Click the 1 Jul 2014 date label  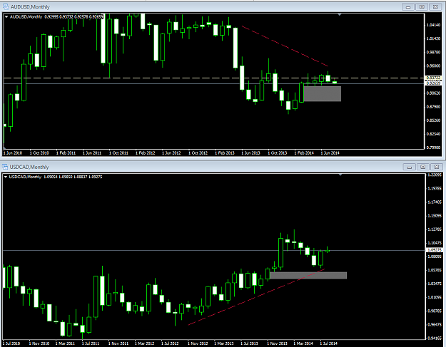tap(329, 343)
